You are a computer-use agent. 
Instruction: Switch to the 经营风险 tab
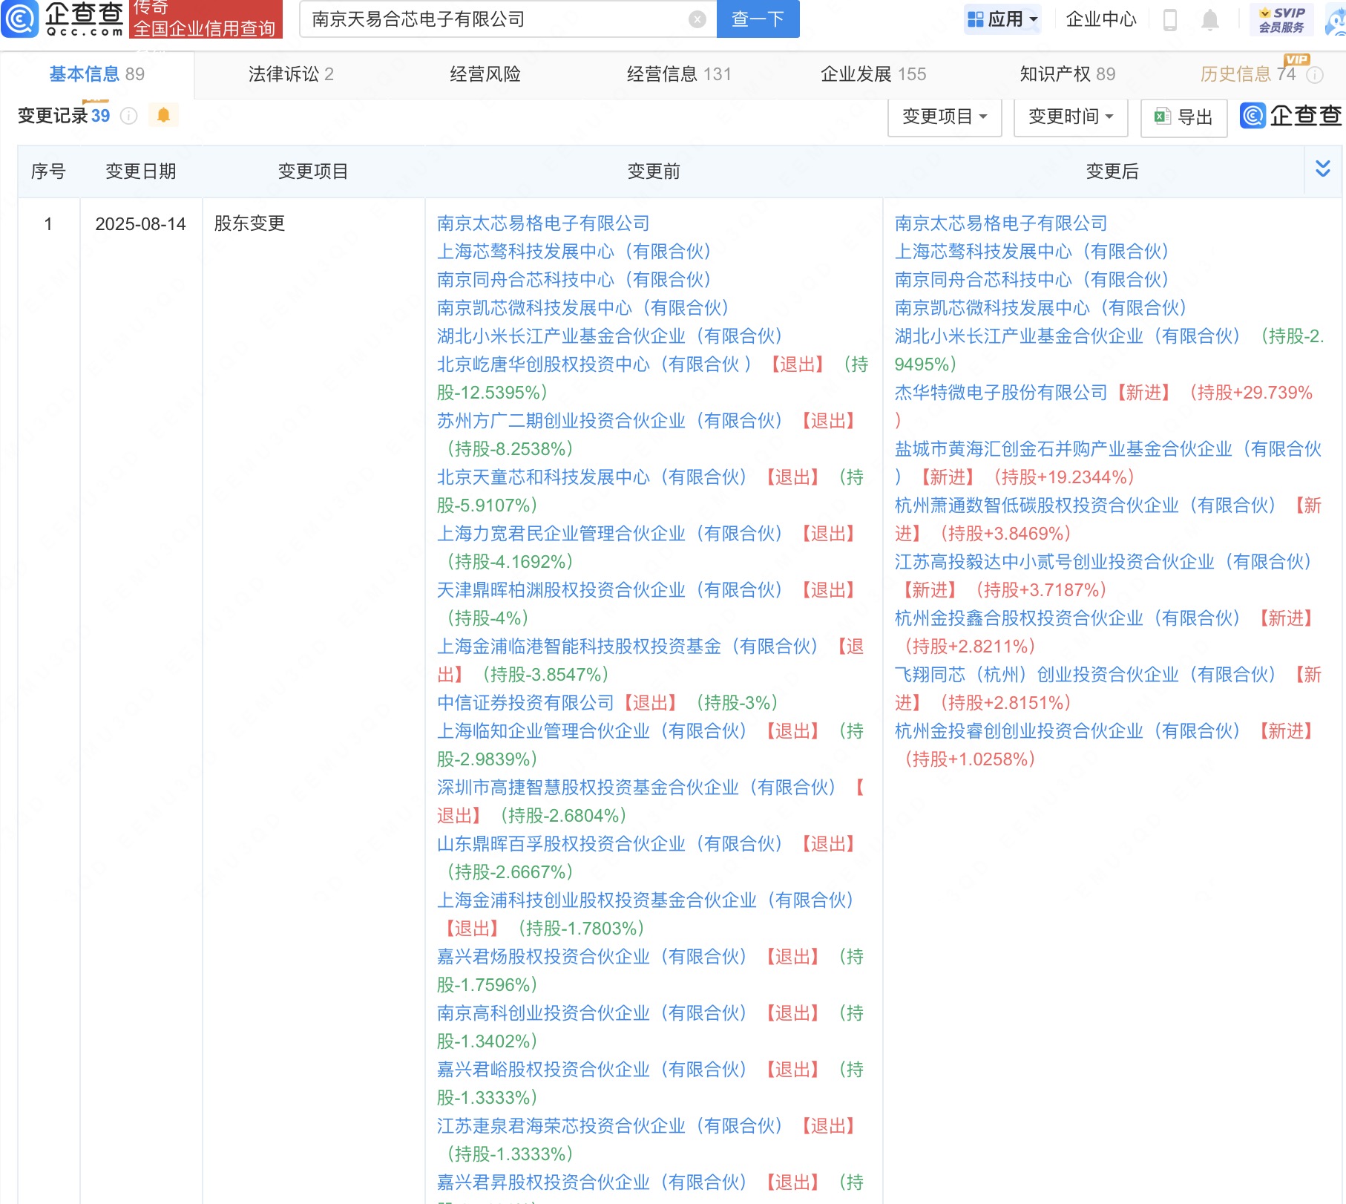coord(485,74)
